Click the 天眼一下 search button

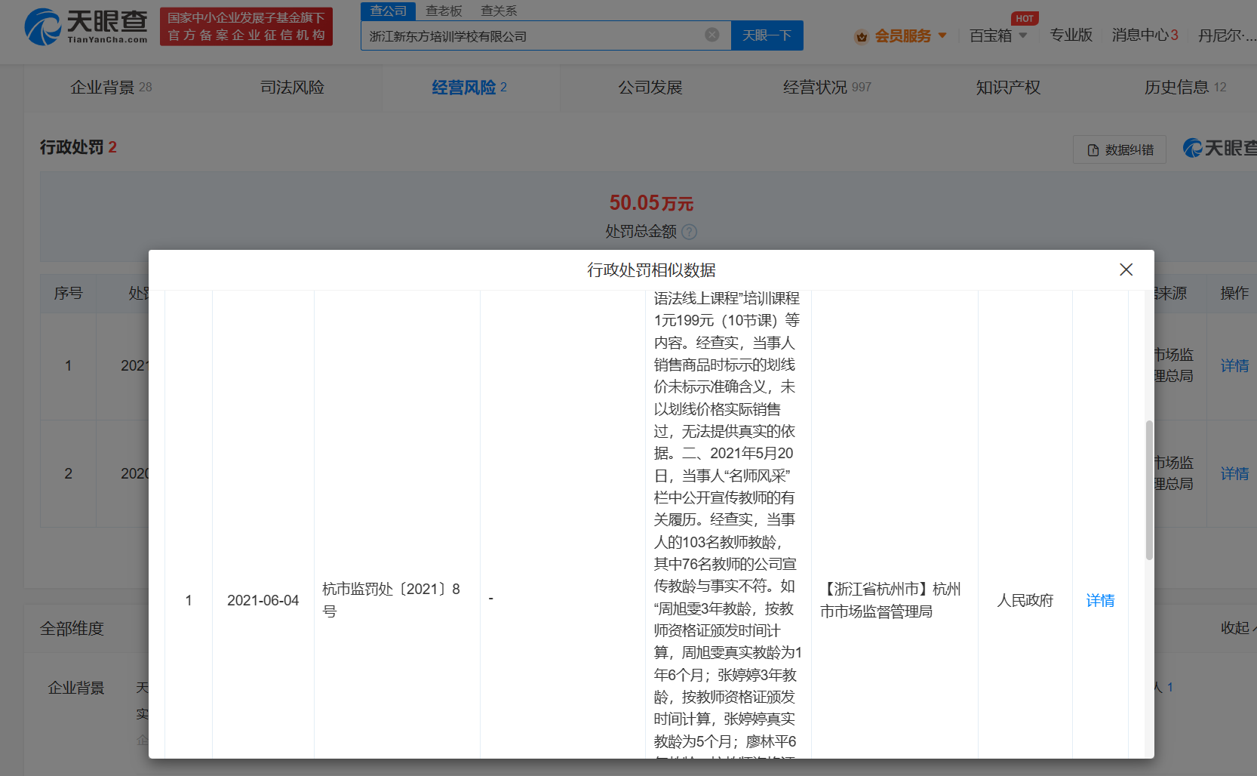click(767, 35)
